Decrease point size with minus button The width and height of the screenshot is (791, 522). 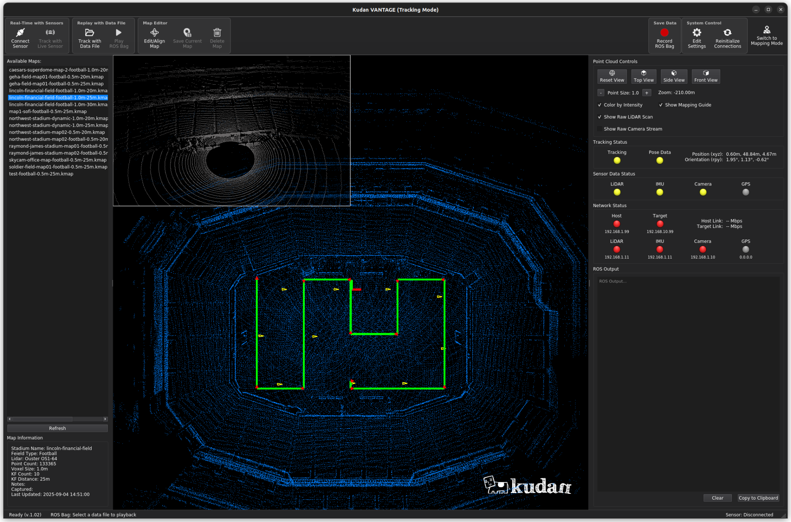pos(601,93)
